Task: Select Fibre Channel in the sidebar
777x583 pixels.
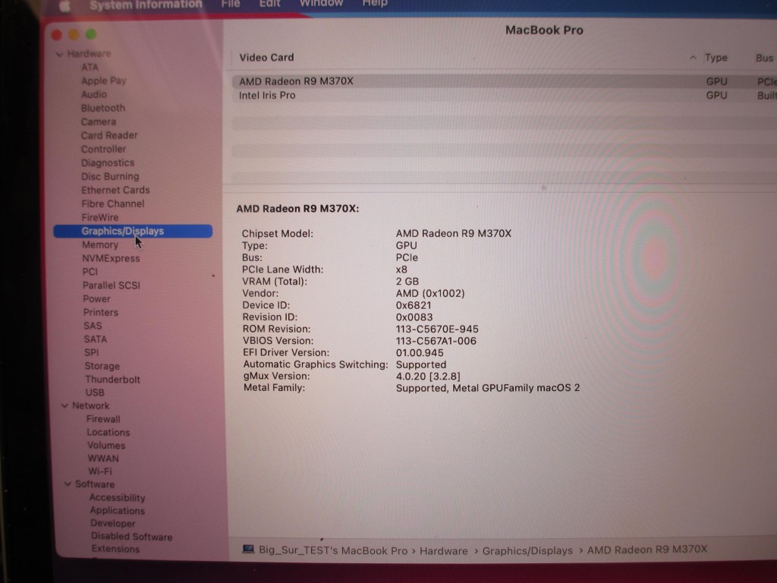Action: [x=113, y=203]
